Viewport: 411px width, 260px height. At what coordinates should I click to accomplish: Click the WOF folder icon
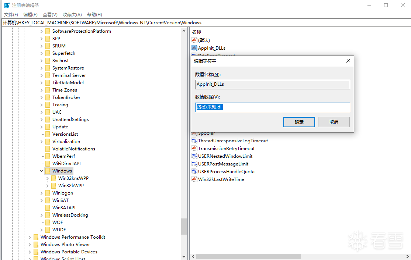click(x=48, y=222)
